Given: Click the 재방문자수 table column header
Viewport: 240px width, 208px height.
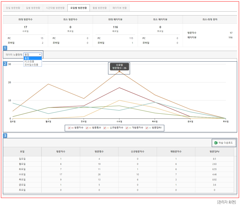Looking at the screenshot, I should [176, 152].
